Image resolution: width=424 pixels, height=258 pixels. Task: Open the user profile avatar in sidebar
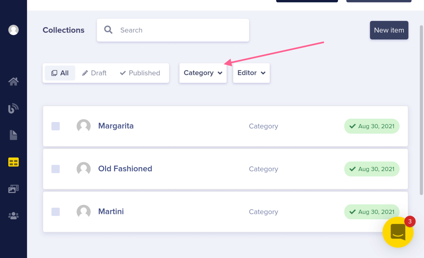(13, 30)
